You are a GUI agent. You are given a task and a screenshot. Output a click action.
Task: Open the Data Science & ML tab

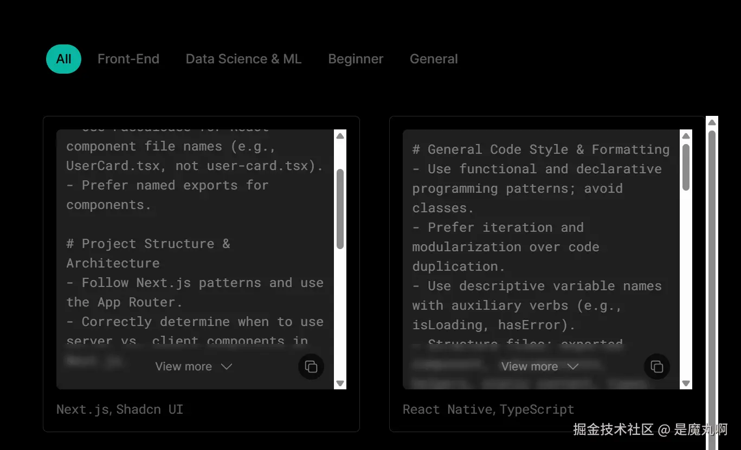pyautogui.click(x=243, y=59)
